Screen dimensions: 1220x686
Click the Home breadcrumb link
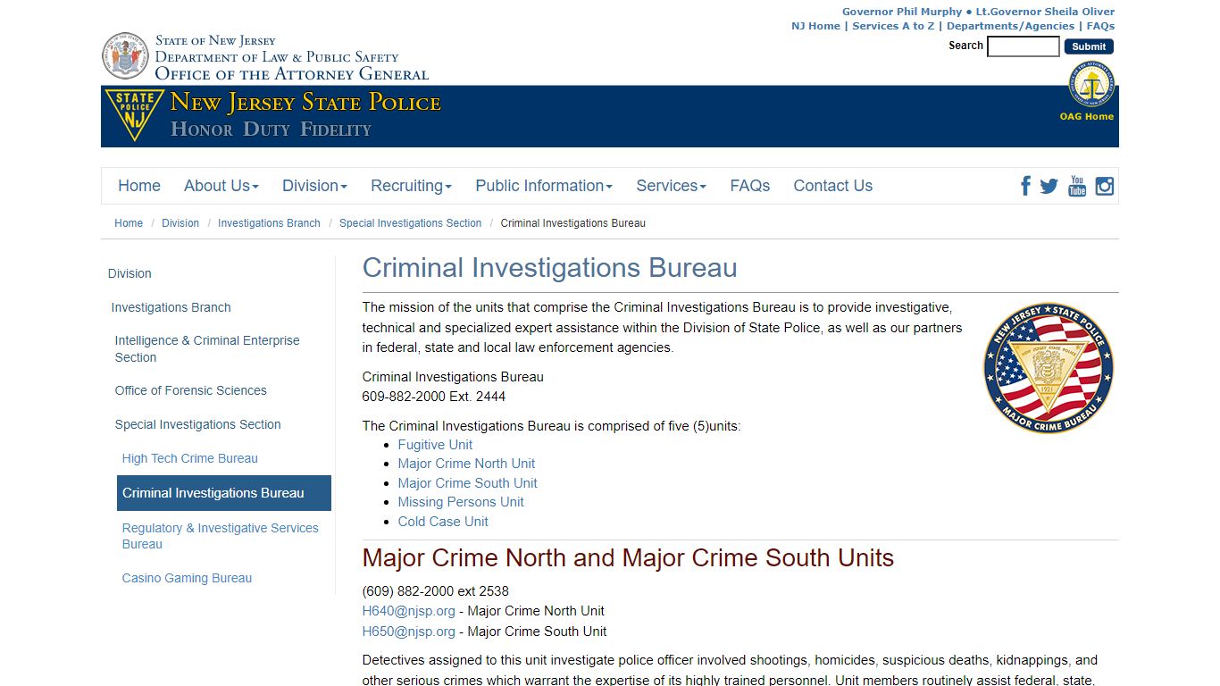[129, 223]
